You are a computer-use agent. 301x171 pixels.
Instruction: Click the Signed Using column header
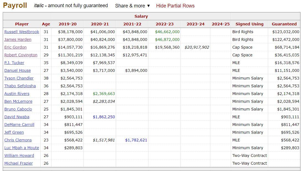[x=249, y=24]
